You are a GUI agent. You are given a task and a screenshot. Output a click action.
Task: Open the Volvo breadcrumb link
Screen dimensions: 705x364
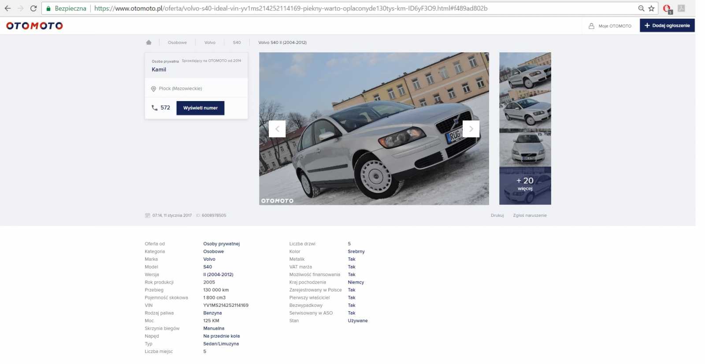[210, 43]
